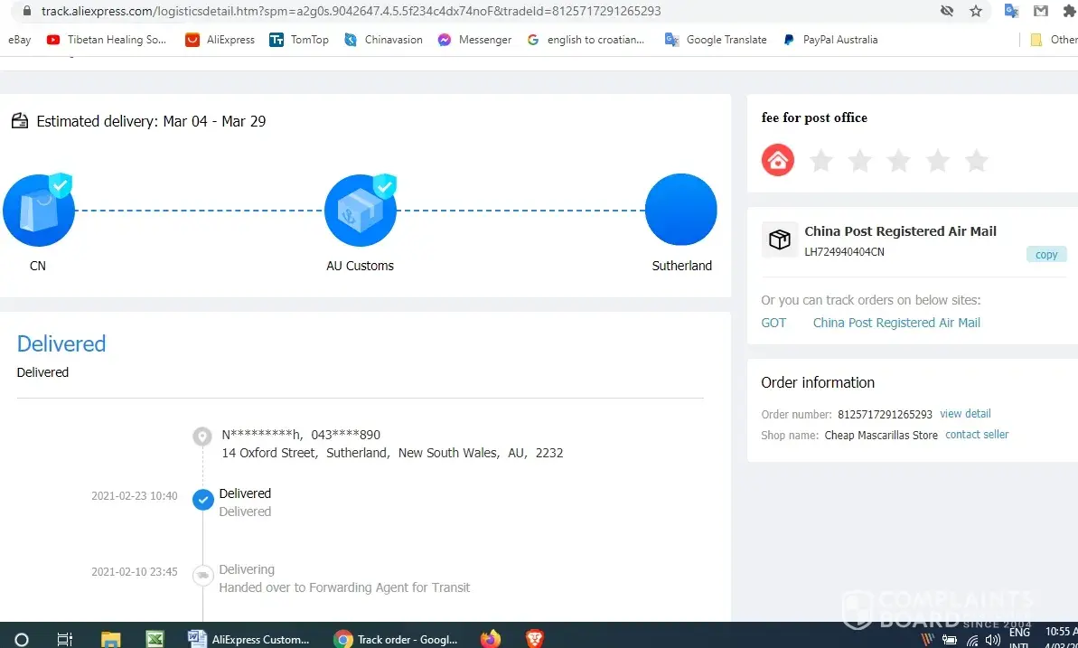Click the estimated delivery package icon

point(20,121)
